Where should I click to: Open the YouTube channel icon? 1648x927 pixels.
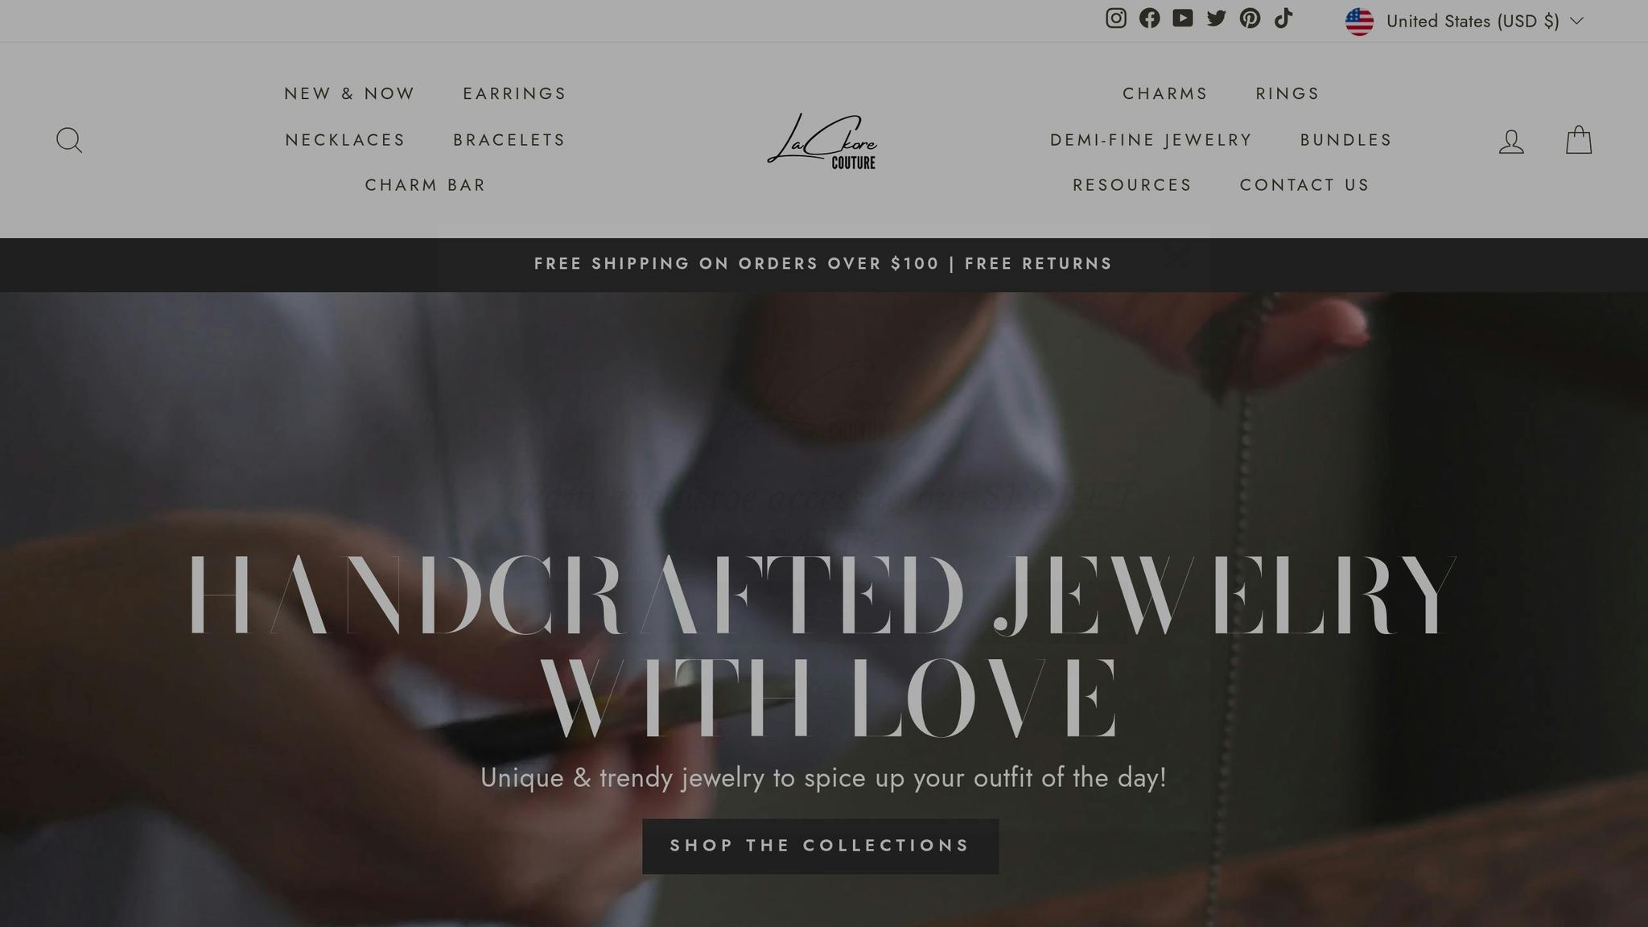coord(1182,19)
